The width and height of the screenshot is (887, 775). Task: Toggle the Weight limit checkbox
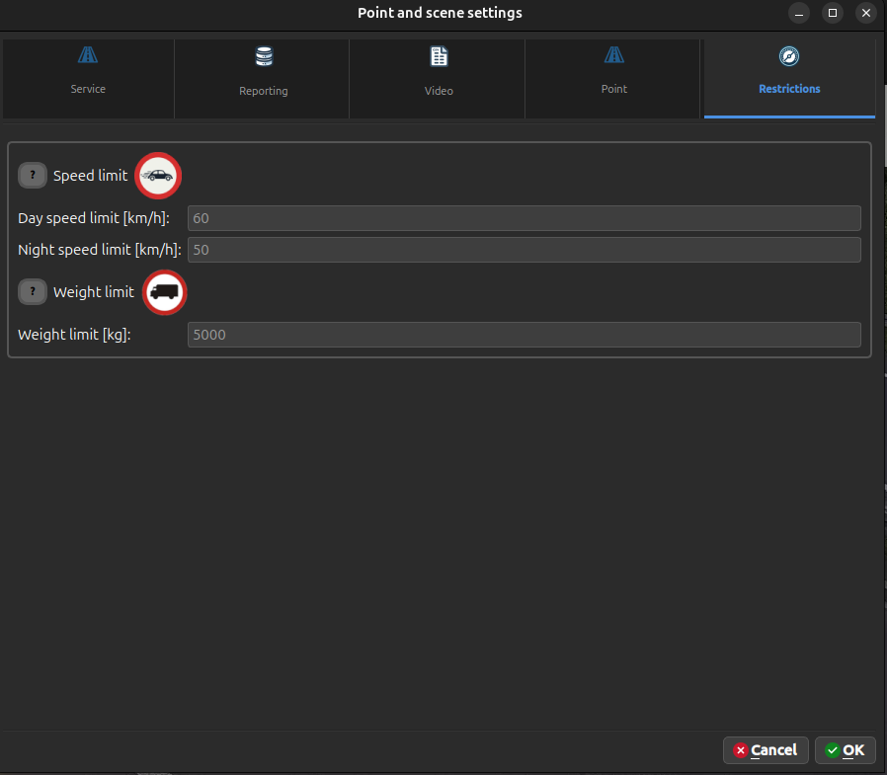coord(33,292)
